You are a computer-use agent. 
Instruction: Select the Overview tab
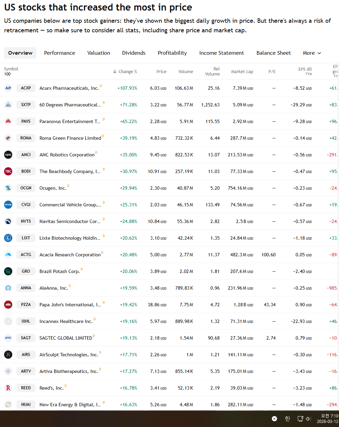click(20, 53)
